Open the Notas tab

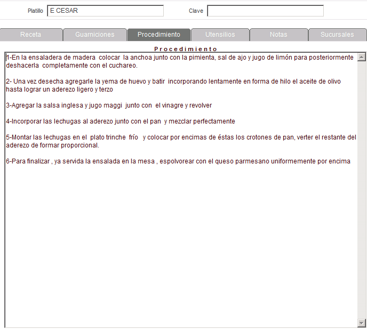click(x=278, y=35)
